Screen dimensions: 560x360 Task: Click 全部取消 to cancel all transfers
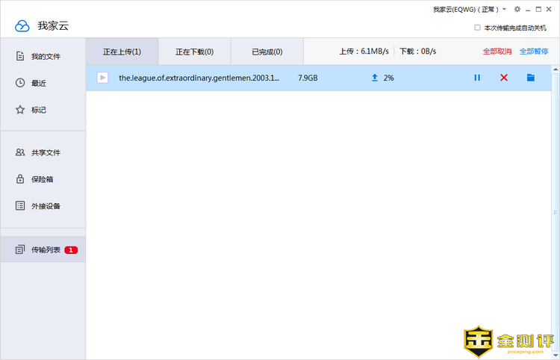(497, 52)
